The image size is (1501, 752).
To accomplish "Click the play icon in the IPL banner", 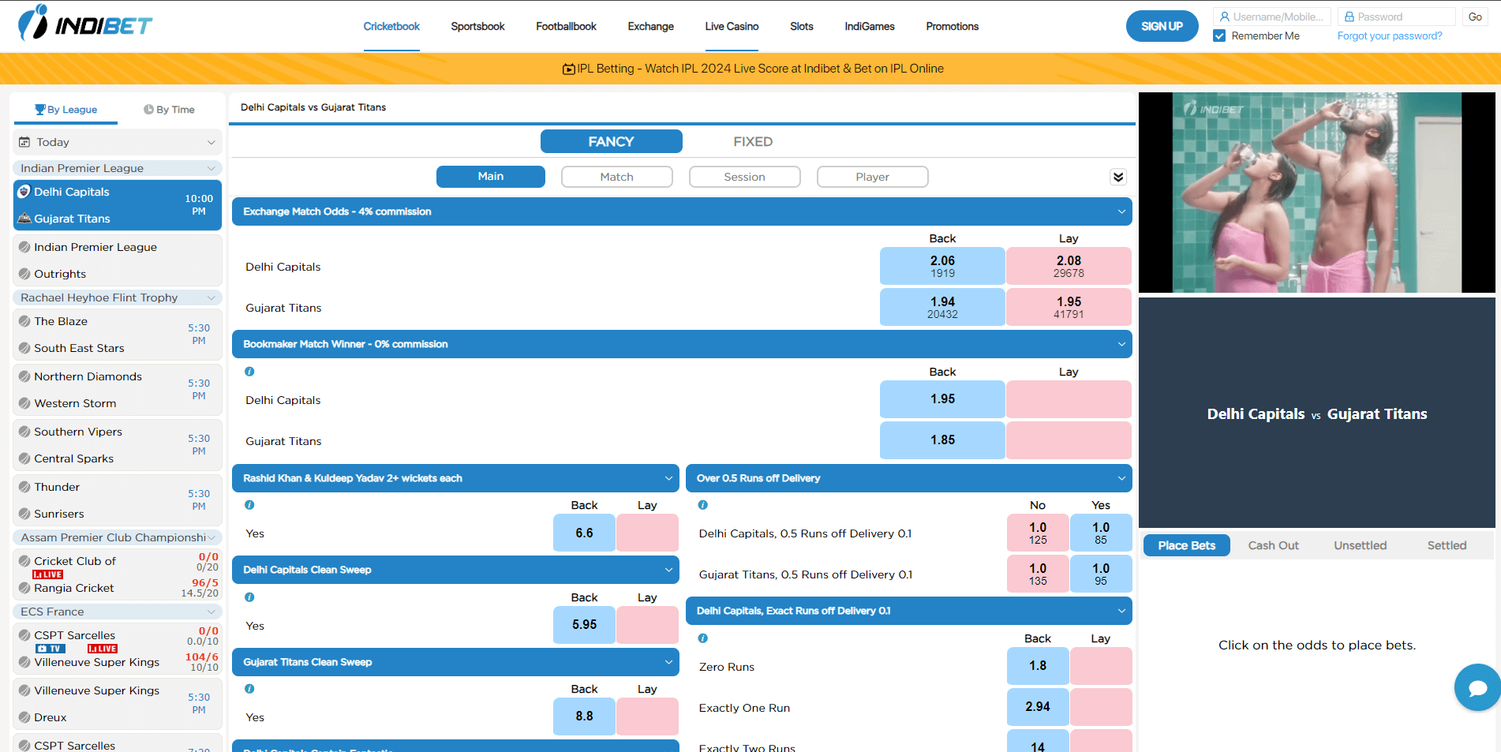I will coord(569,69).
